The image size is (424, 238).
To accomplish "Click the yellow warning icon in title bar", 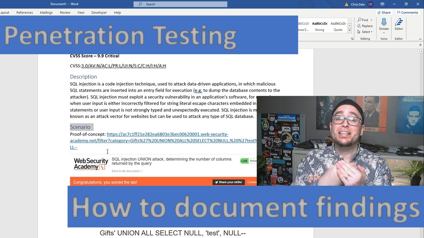I will click(346, 4).
